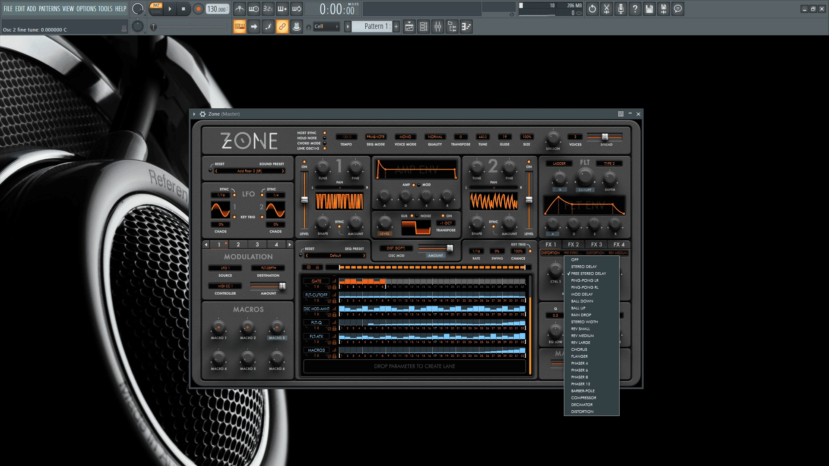This screenshot has width=829, height=466.
Task: Click the tempo 130.000 field
Action: tap(217, 9)
